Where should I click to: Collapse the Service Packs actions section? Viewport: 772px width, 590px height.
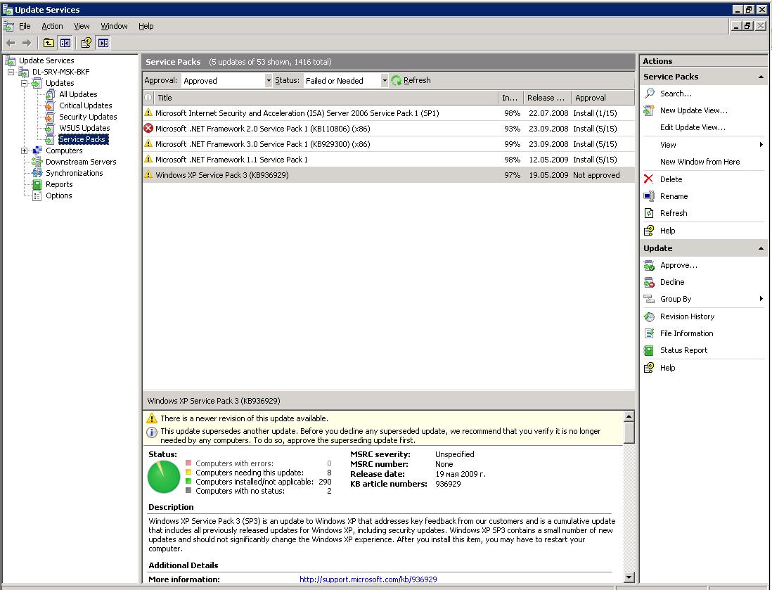pos(761,77)
